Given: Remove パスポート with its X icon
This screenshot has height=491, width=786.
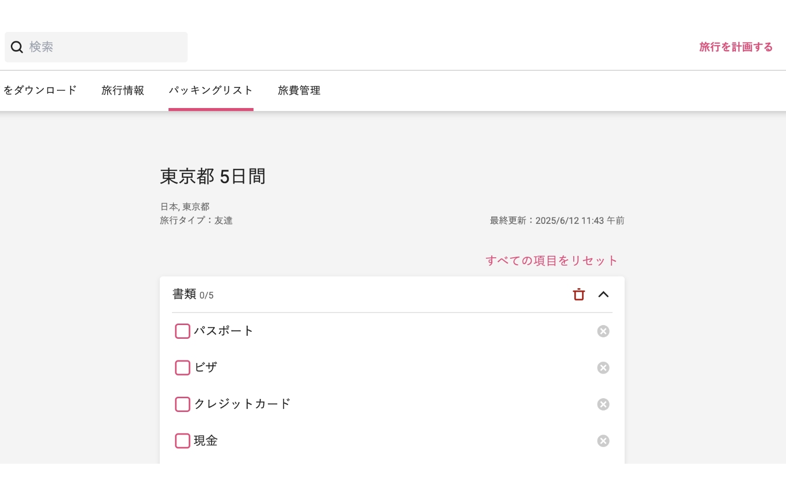Looking at the screenshot, I should coord(603,331).
